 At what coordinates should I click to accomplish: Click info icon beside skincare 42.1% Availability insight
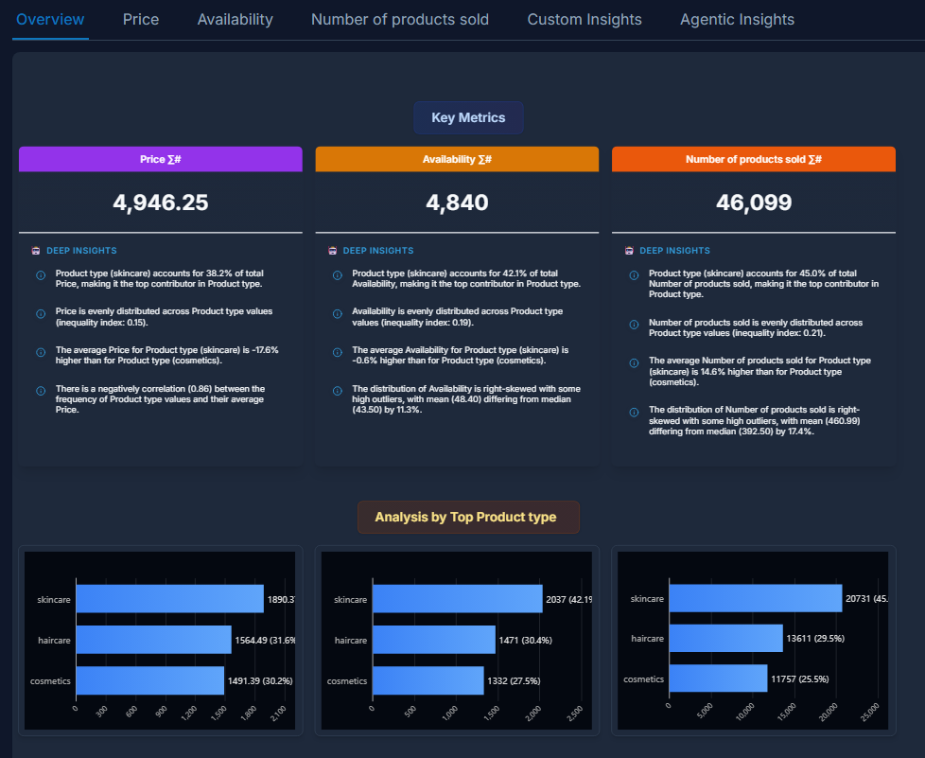(338, 275)
